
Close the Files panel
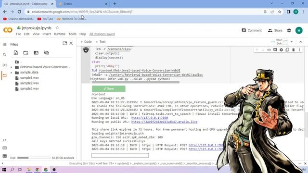(x=71, y=43)
